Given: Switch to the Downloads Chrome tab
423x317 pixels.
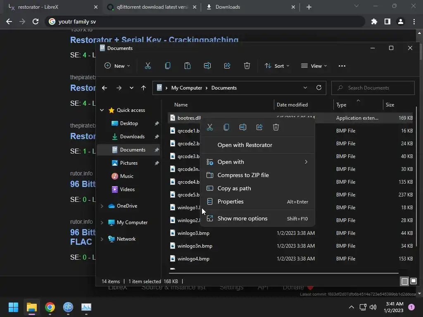Looking at the screenshot, I should pos(250,7).
